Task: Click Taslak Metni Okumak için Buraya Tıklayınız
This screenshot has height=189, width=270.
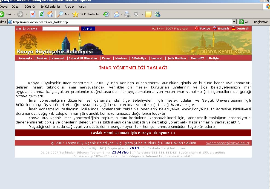Action: click(x=133, y=133)
